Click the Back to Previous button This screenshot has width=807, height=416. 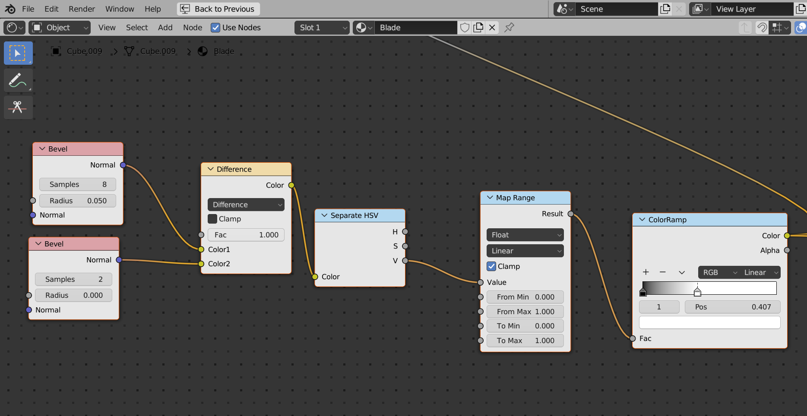coord(218,9)
